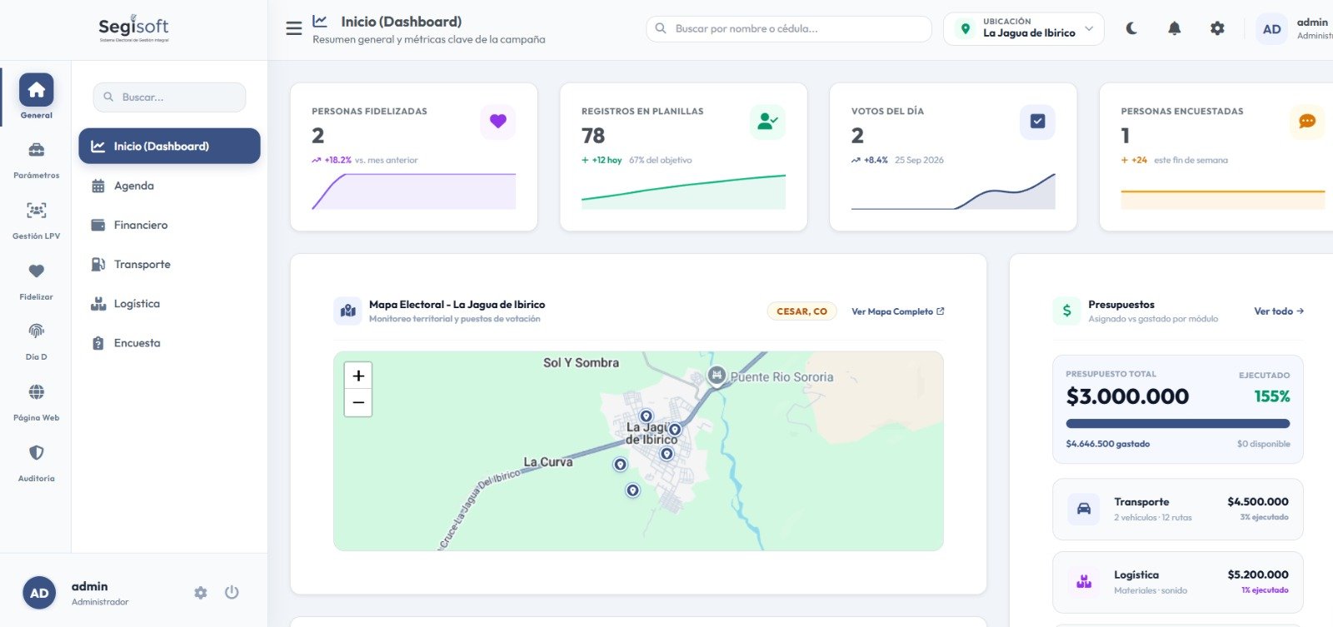Open the Logística menu item in sidebar
1333x627 pixels.
click(169, 304)
